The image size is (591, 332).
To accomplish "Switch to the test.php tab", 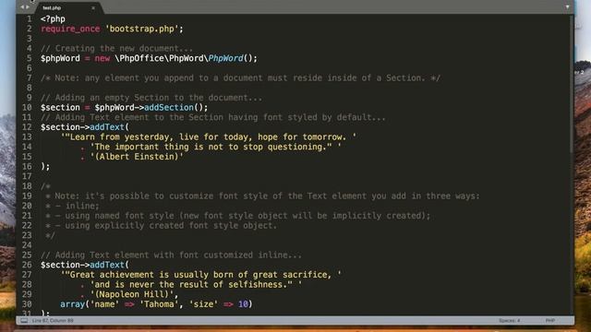I will pos(52,8).
